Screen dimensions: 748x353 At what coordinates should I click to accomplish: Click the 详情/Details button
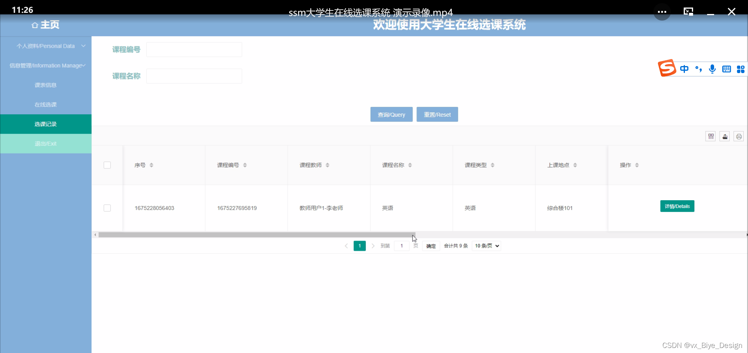pyautogui.click(x=677, y=206)
